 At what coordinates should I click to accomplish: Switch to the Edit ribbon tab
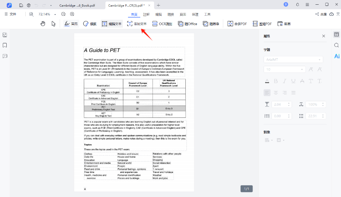click(x=158, y=14)
